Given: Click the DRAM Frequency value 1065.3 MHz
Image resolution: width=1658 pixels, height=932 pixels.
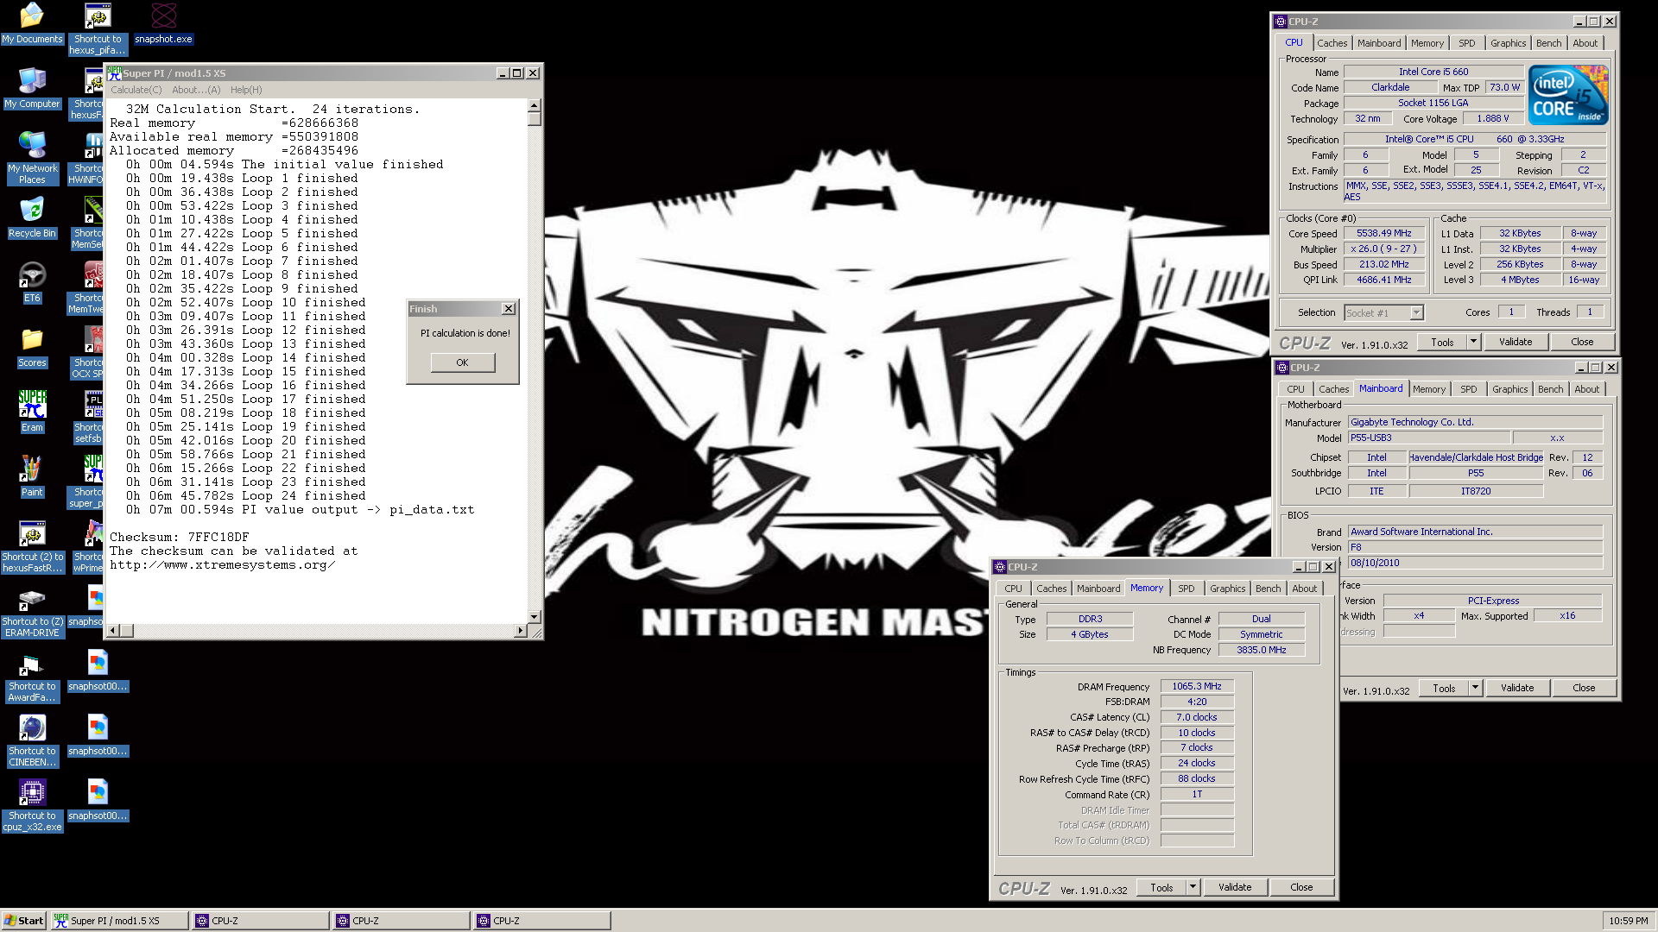Looking at the screenshot, I should [1196, 686].
